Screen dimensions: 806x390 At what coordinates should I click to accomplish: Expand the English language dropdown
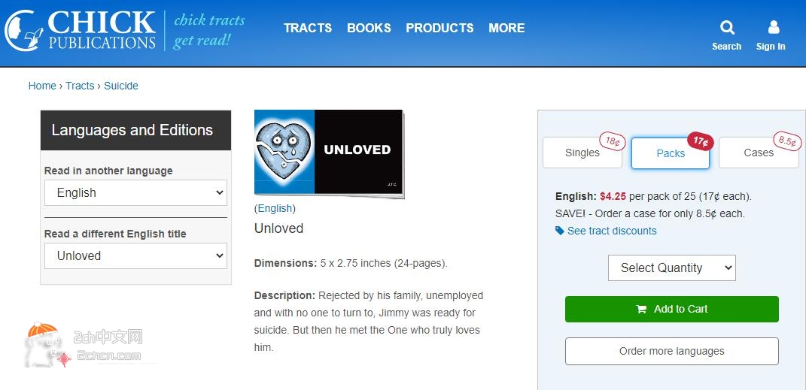coord(135,193)
